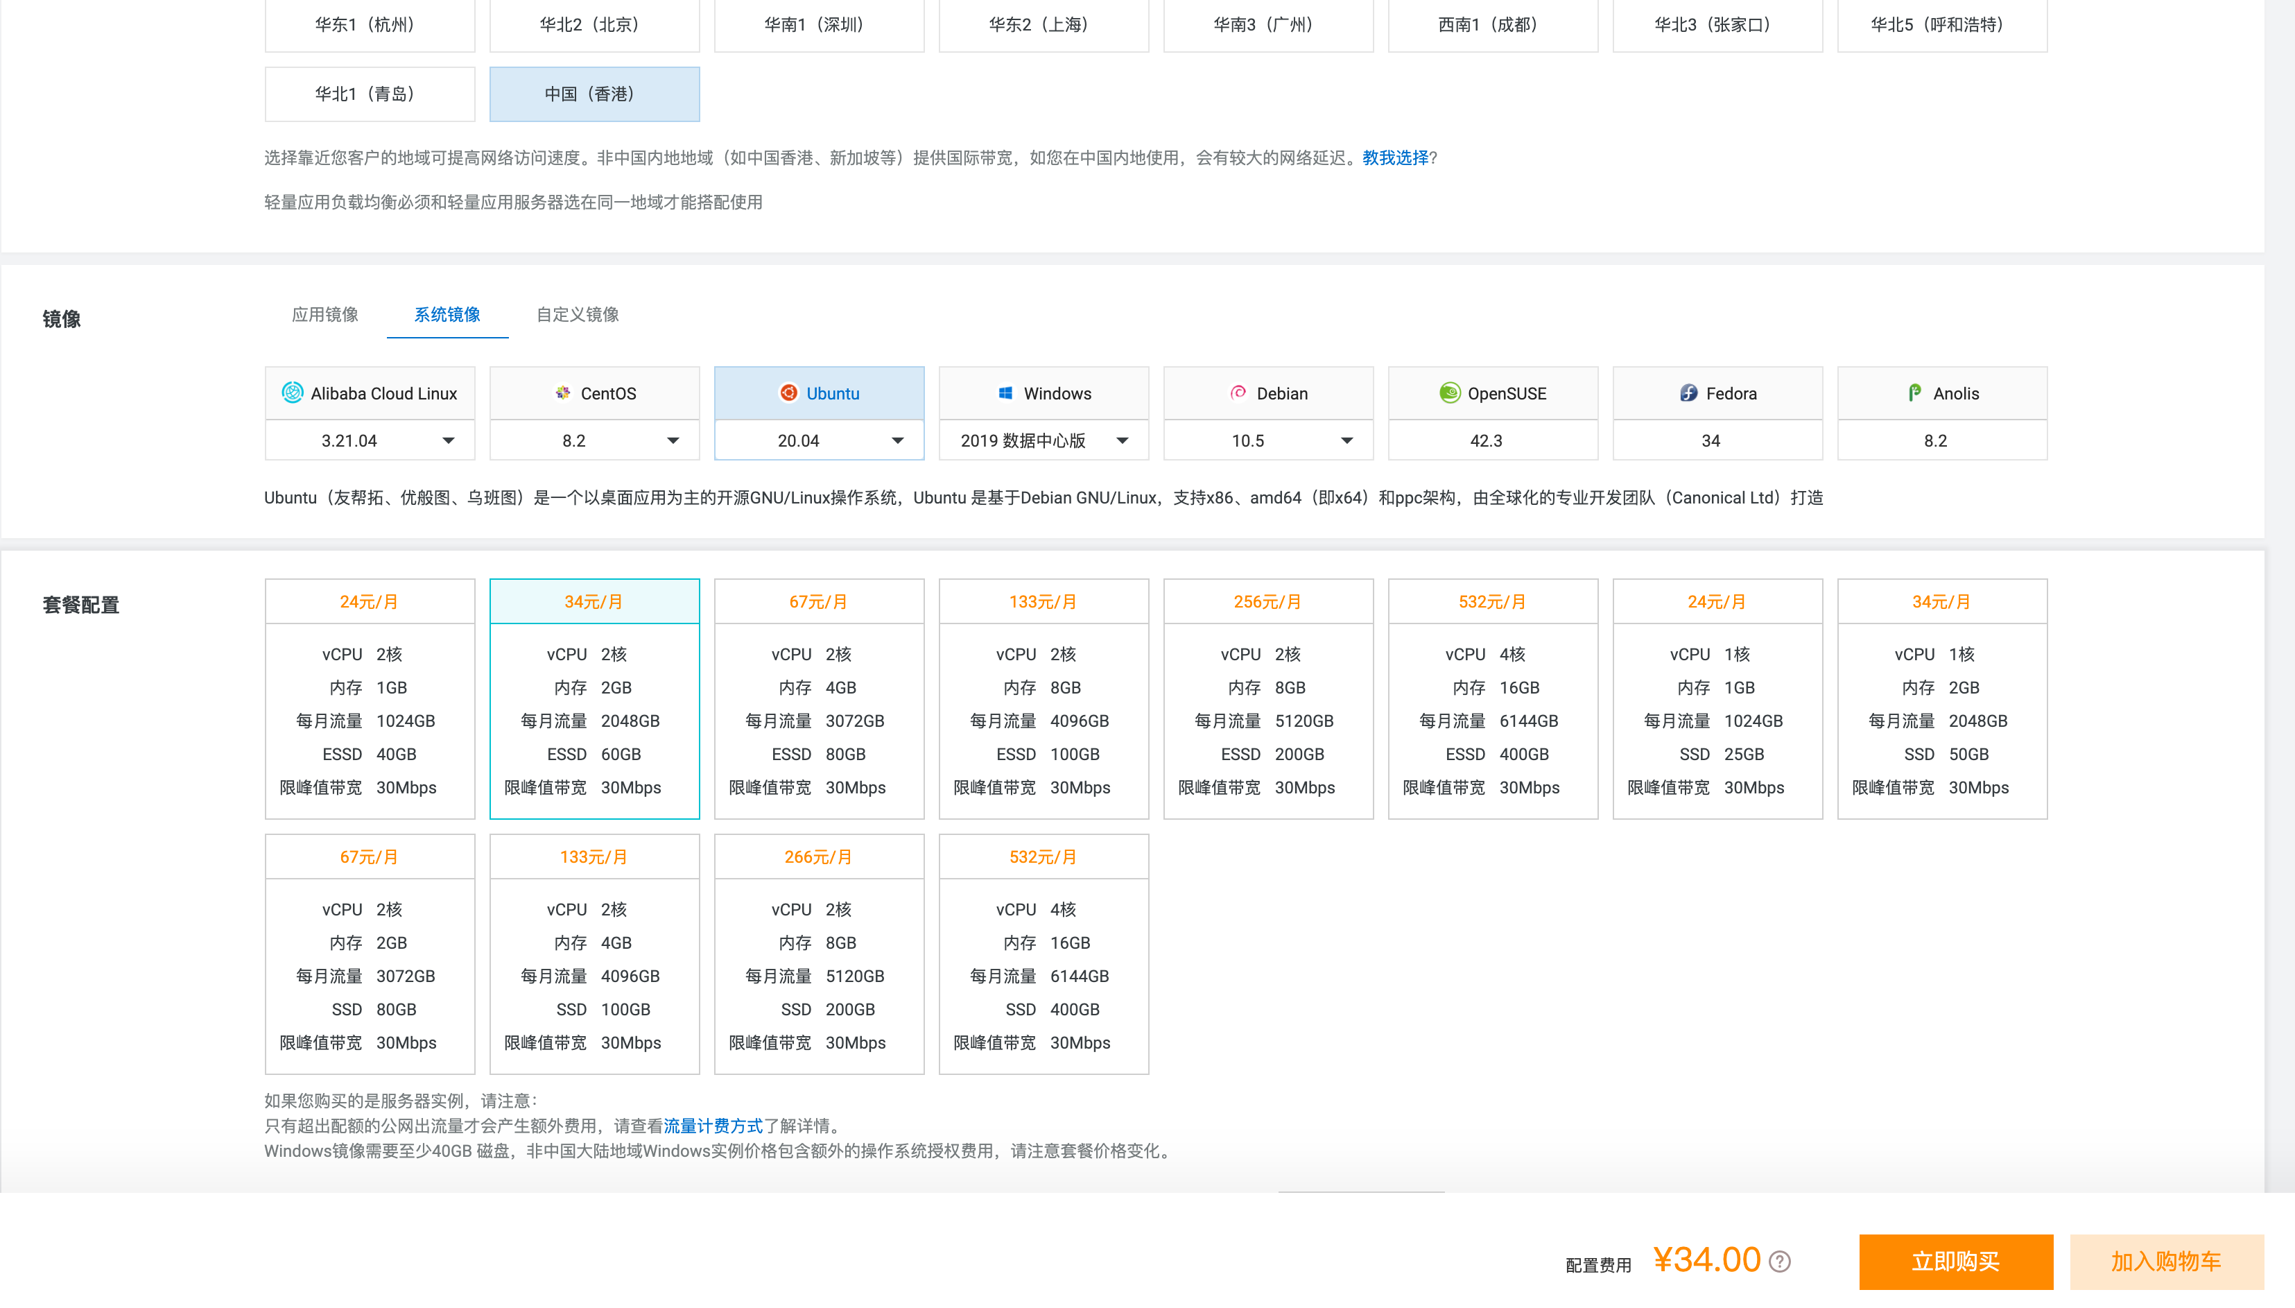
Task: Choose the 24元/月 SSD 25GB plan
Action: pyautogui.click(x=1717, y=699)
